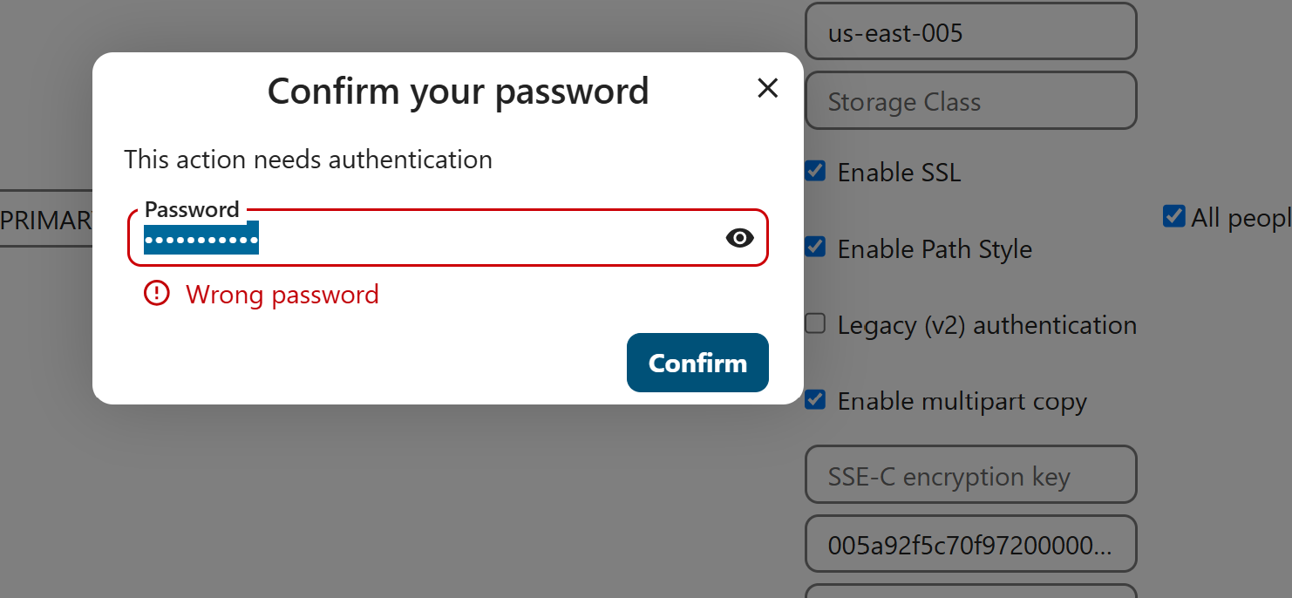Uncheck the Enable Path Style checkbox
Viewport: 1292px width, 598px height.
pyautogui.click(x=815, y=248)
